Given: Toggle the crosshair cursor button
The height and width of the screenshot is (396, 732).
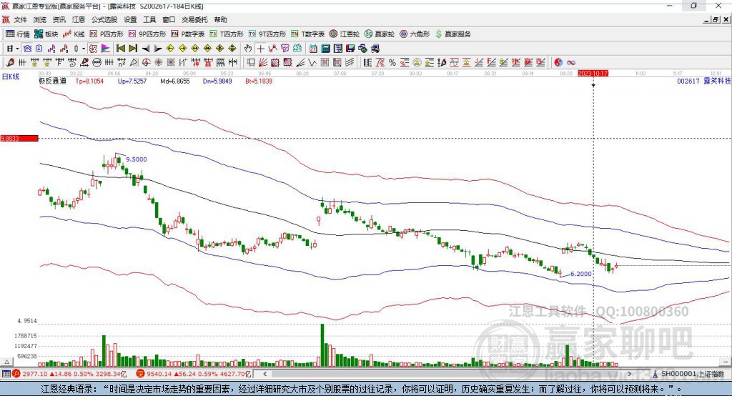Looking at the screenshot, I should (260, 49).
